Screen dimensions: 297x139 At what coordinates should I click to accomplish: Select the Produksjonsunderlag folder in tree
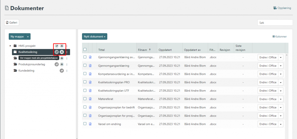tap(32, 64)
